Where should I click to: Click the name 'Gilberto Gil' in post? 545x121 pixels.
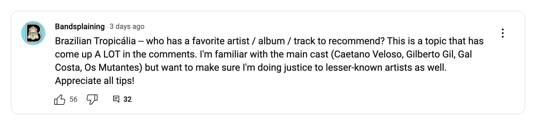pyautogui.click(x=430, y=54)
